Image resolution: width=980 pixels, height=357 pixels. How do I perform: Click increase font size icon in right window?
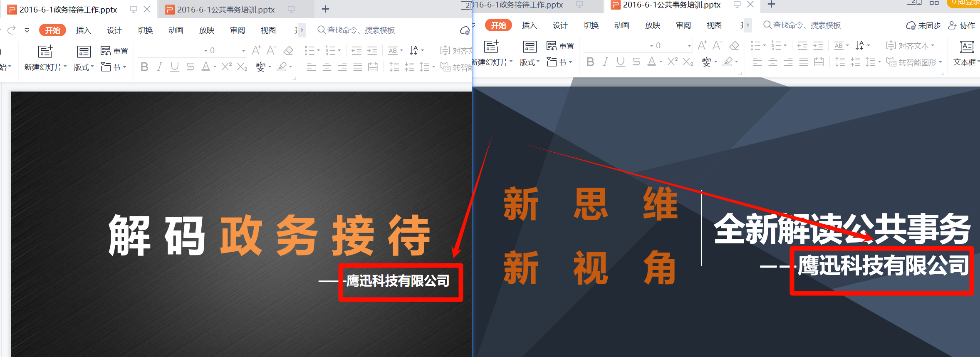click(x=702, y=45)
